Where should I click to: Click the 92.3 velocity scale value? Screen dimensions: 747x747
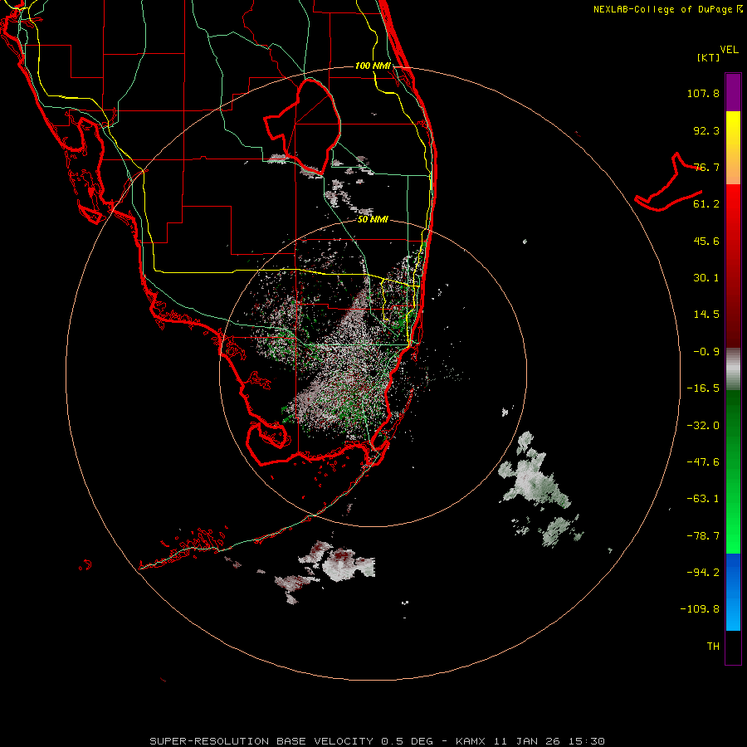[x=706, y=130]
